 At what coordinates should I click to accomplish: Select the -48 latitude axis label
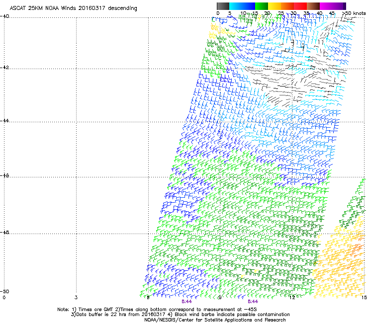pos(4,232)
